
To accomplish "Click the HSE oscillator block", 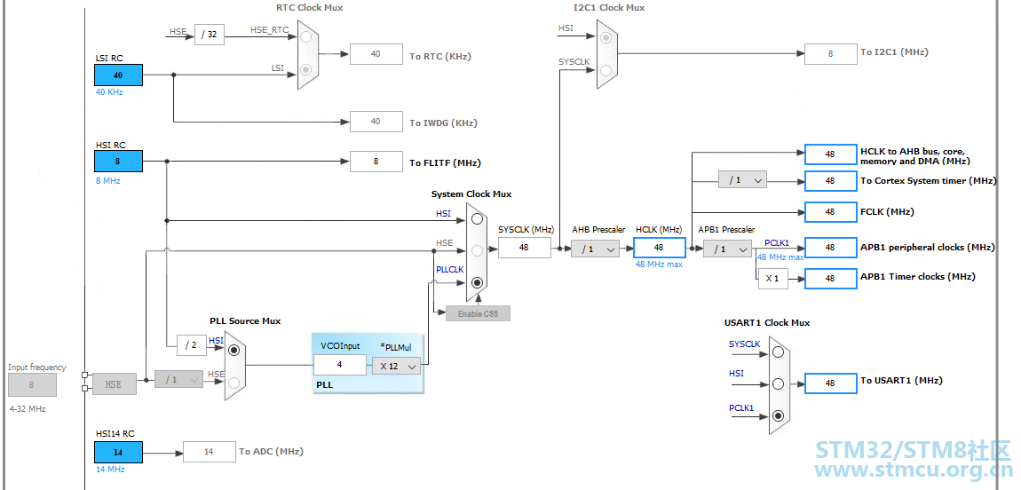I will tap(114, 383).
